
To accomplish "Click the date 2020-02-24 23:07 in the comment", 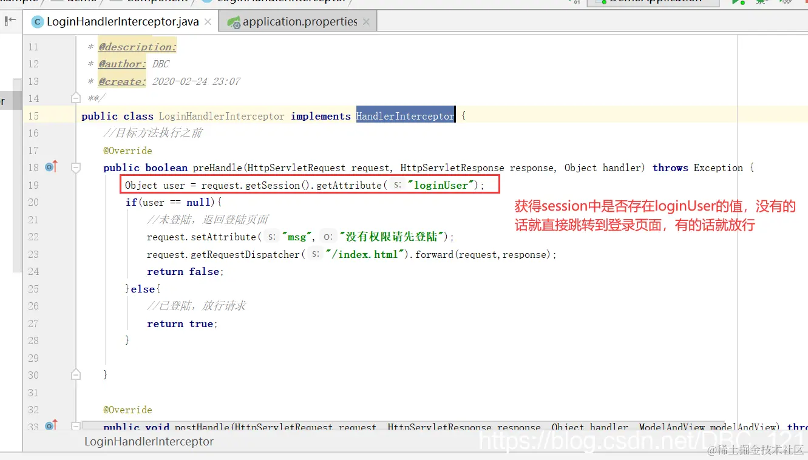I will coord(196,81).
